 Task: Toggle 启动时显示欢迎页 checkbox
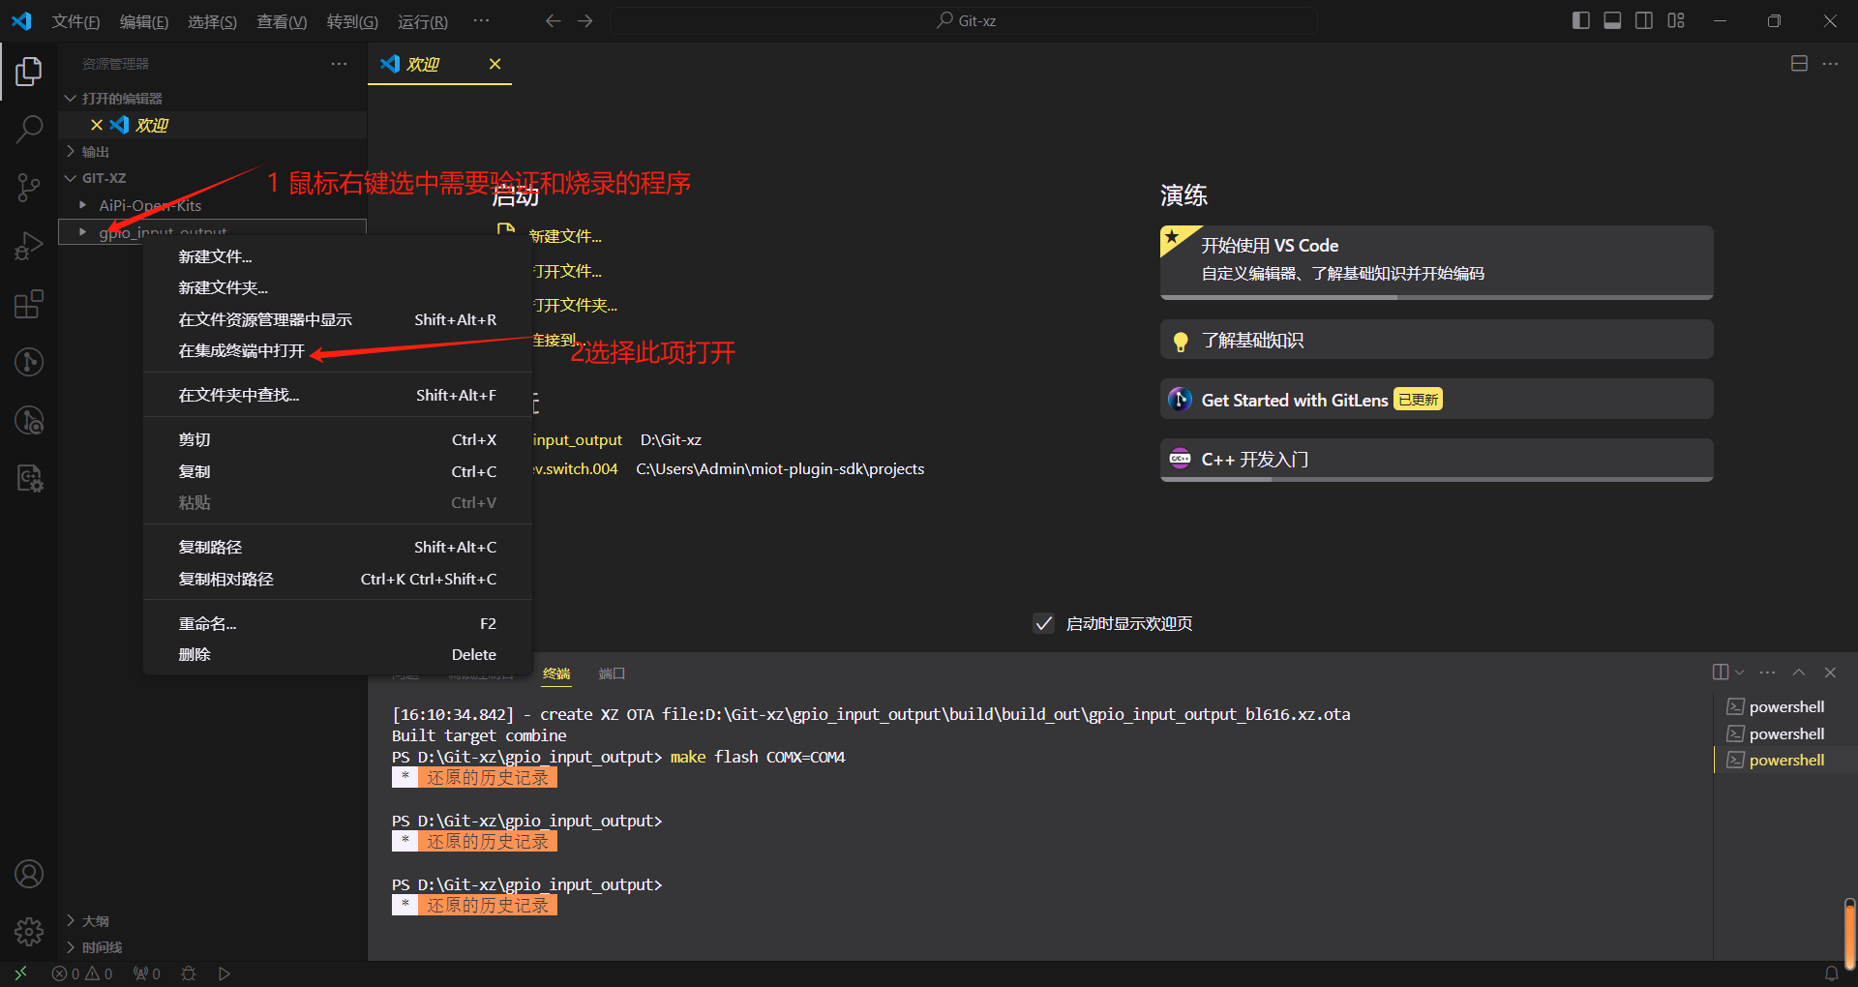point(1044,623)
